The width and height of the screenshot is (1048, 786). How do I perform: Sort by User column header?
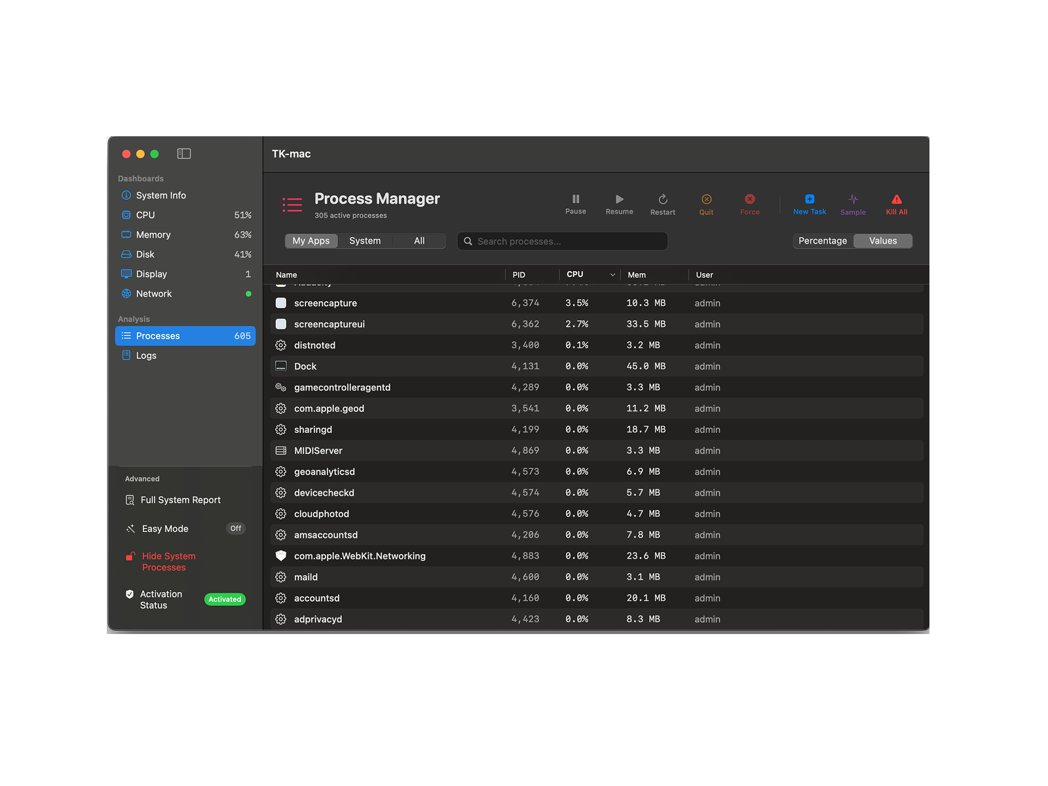coord(705,275)
